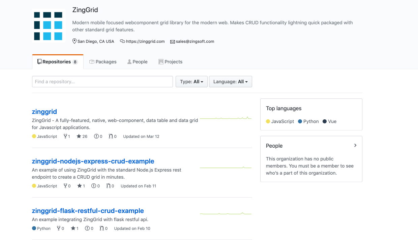Image resolution: width=418 pixels, height=240 pixels.
Task: Switch to the Projects tab
Action: point(170,62)
